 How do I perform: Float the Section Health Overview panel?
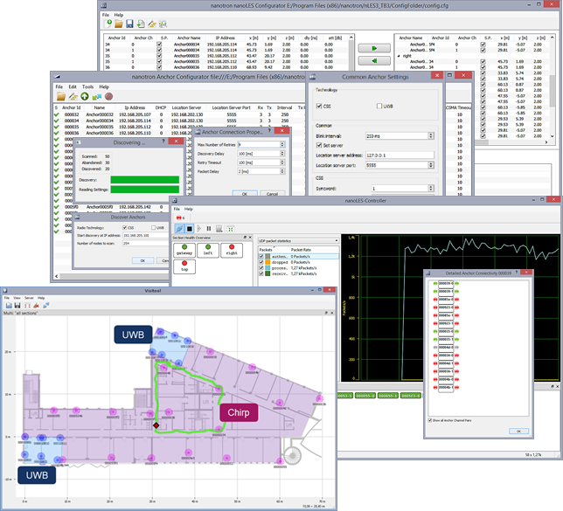tap(246, 238)
